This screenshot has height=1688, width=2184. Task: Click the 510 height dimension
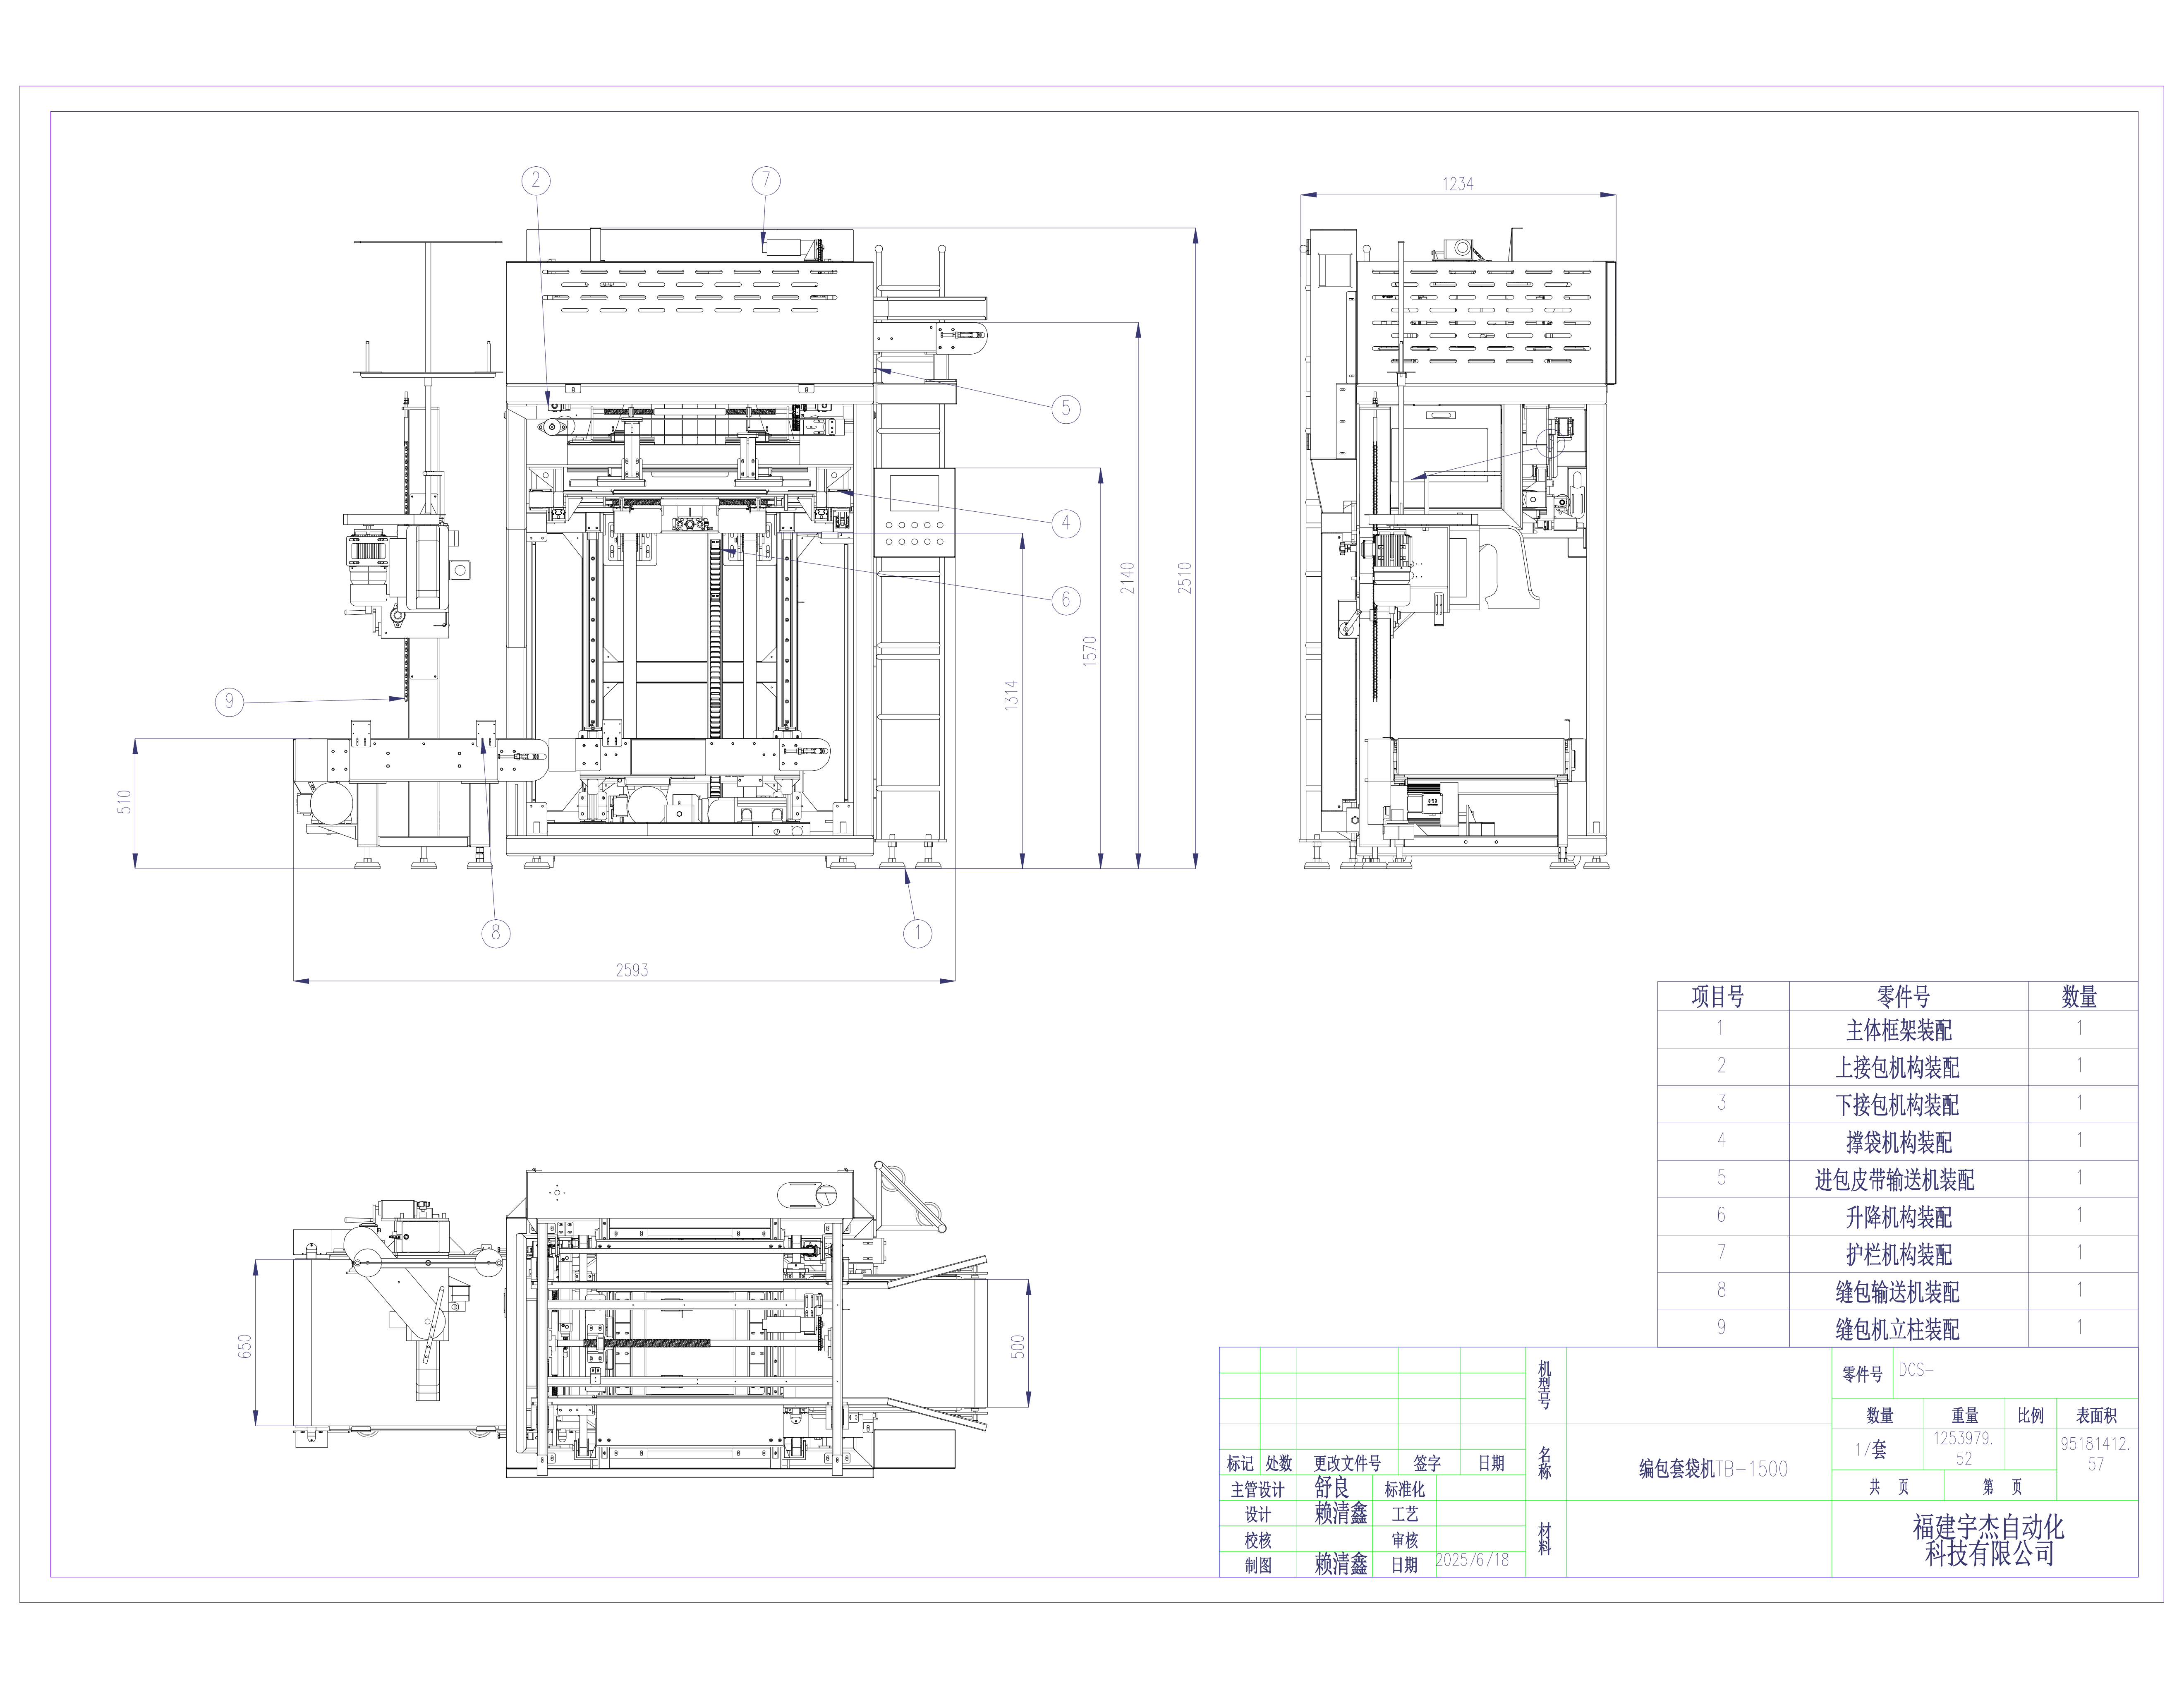(x=125, y=802)
